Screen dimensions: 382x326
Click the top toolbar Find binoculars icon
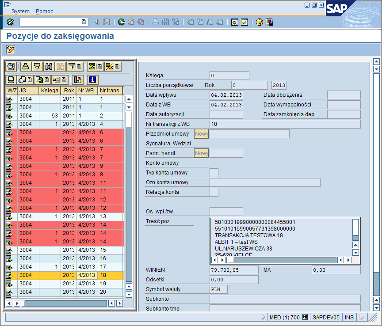[x=165, y=22]
